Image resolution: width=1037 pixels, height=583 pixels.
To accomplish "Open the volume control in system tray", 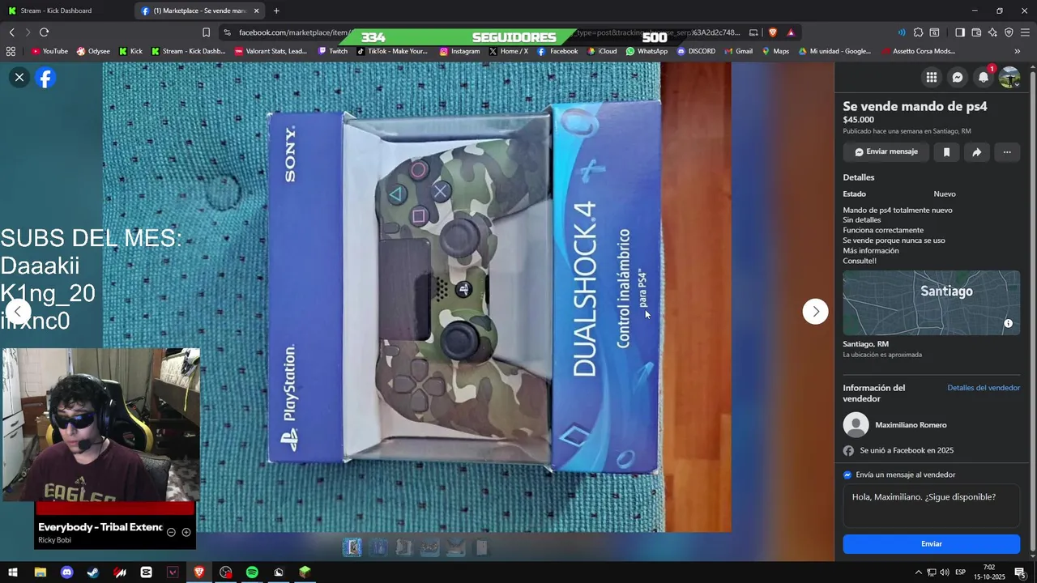I will (945, 572).
